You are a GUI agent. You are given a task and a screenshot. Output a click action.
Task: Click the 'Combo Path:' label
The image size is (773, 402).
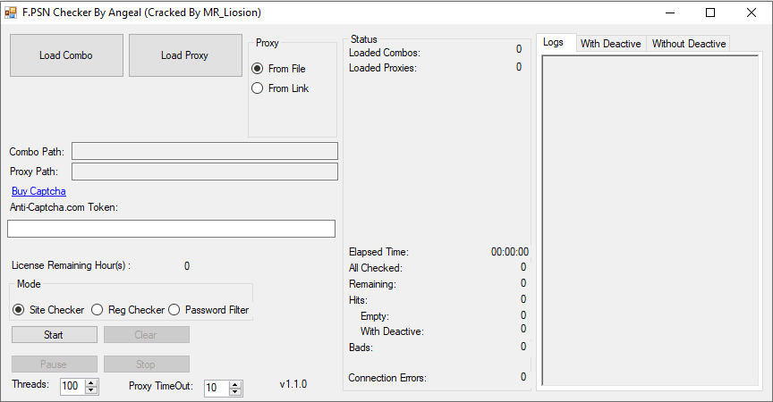37,152
